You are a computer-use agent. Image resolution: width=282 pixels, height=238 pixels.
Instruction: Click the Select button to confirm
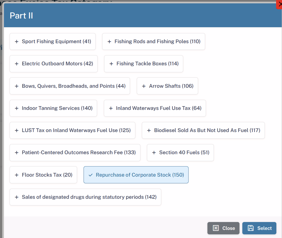point(259,228)
